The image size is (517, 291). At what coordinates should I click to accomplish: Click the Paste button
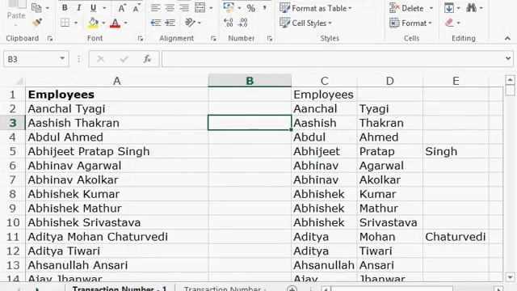click(16, 15)
